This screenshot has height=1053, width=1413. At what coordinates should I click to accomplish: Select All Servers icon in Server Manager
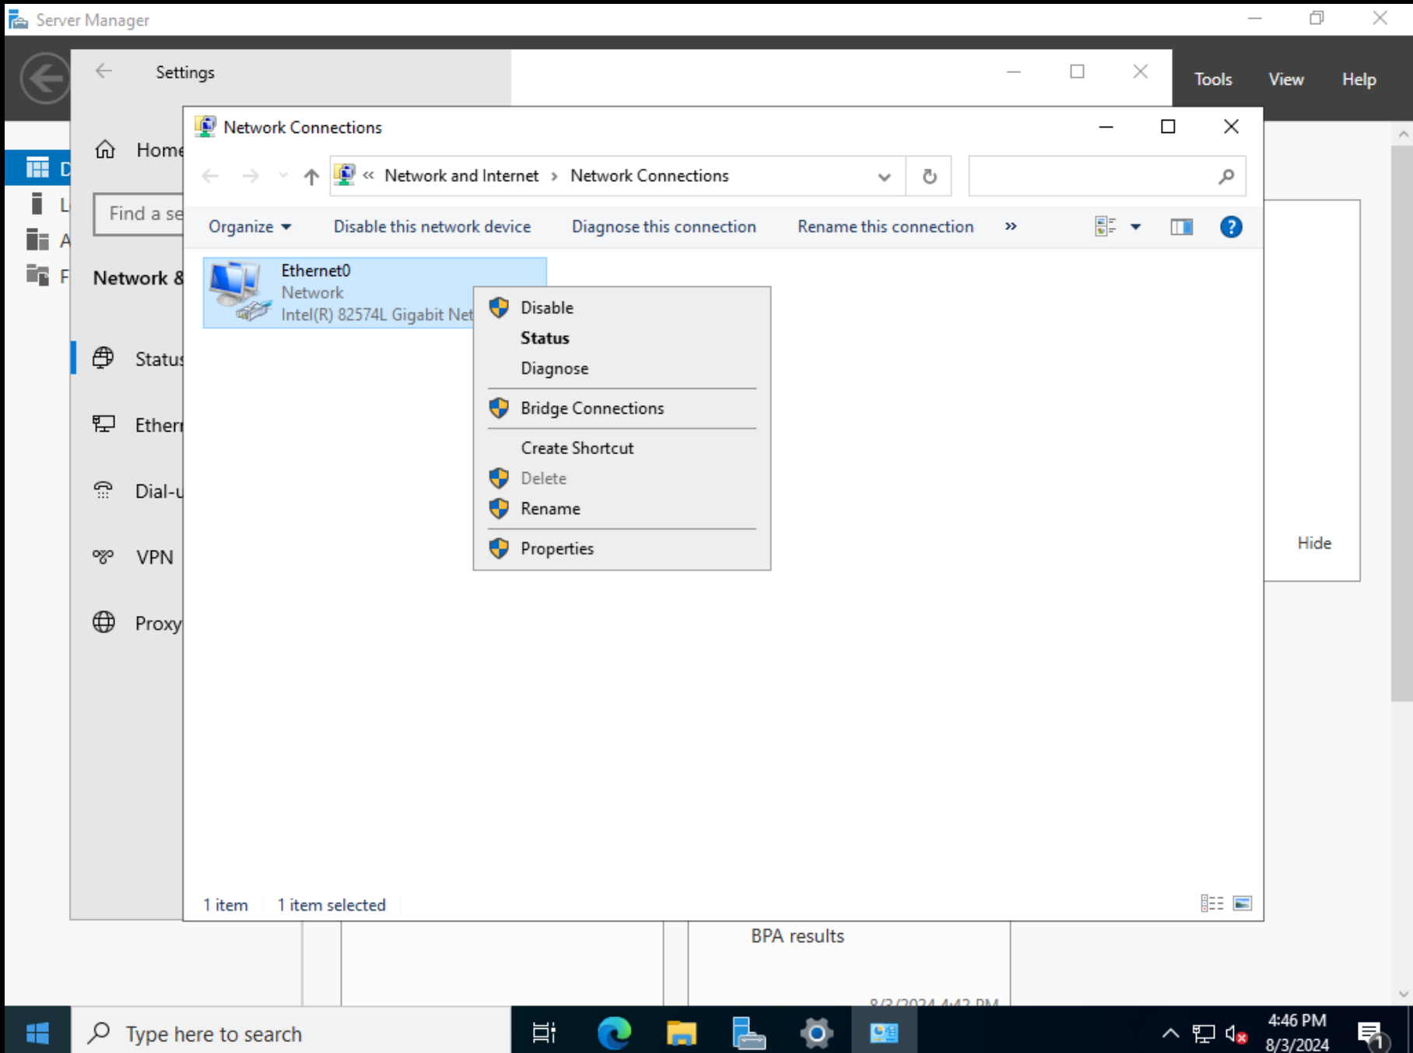(x=37, y=240)
